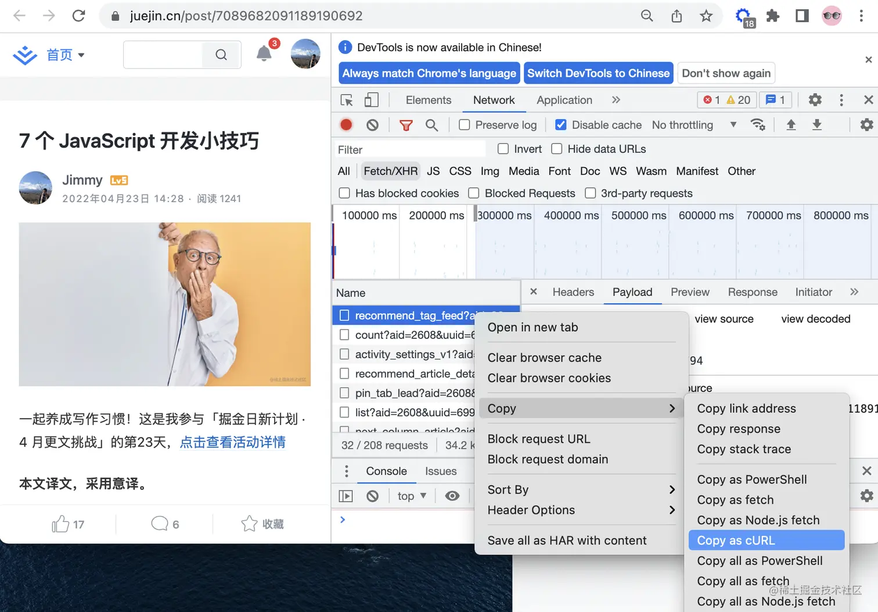Check the Invert filter checkbox

pyautogui.click(x=503, y=149)
